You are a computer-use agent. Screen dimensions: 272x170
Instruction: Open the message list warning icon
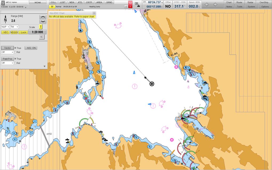(137, 4)
